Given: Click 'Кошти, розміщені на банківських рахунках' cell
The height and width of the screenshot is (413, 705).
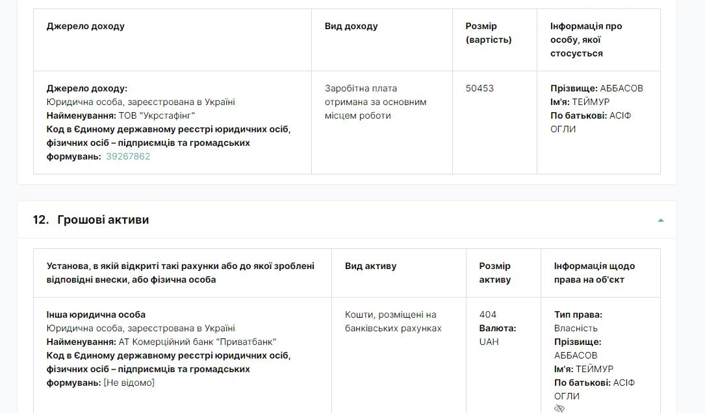Looking at the screenshot, I should click(x=393, y=322).
